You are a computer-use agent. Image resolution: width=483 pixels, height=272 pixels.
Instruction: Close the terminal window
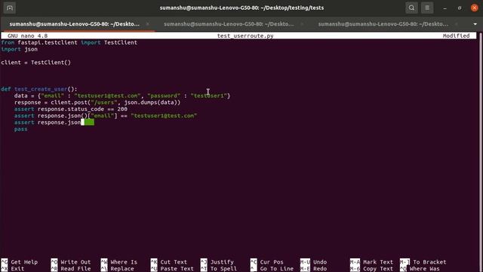(475, 8)
